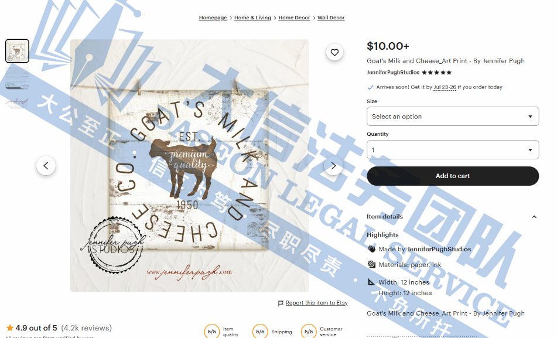
Task: Show previous product image arrow
Action: click(x=46, y=166)
